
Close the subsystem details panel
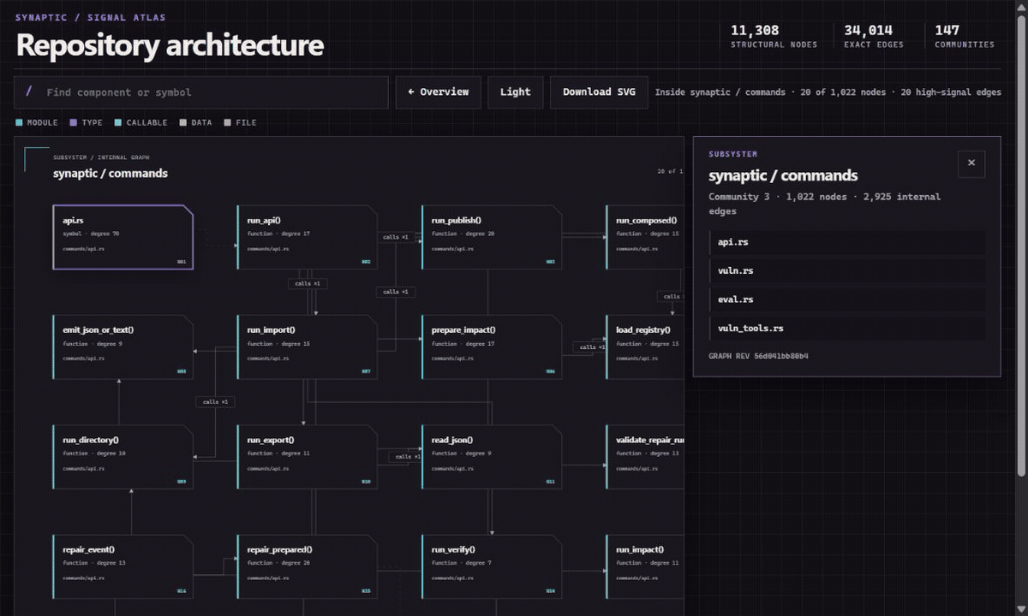[971, 163]
